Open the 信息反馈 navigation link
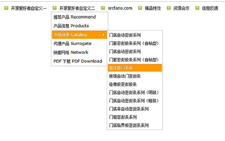Image resolution: width=225 pixels, height=141 pixels. pyautogui.click(x=210, y=8)
